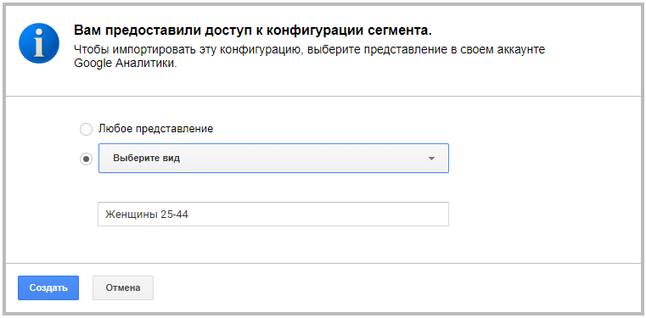The image size is (646, 318).
Task: Select the radio button beside "Выберите вид"
Action: [86, 159]
